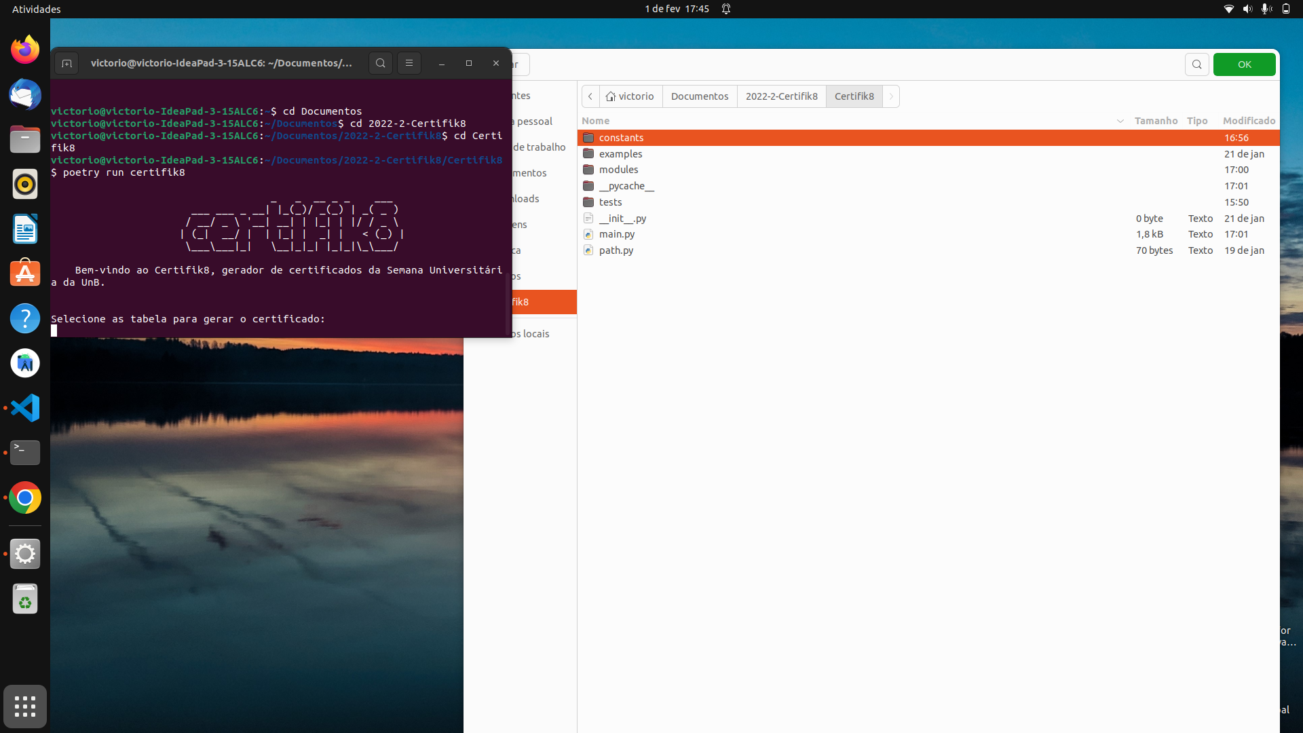Select the main.py file
Image resolution: width=1303 pixels, height=733 pixels.
click(928, 234)
